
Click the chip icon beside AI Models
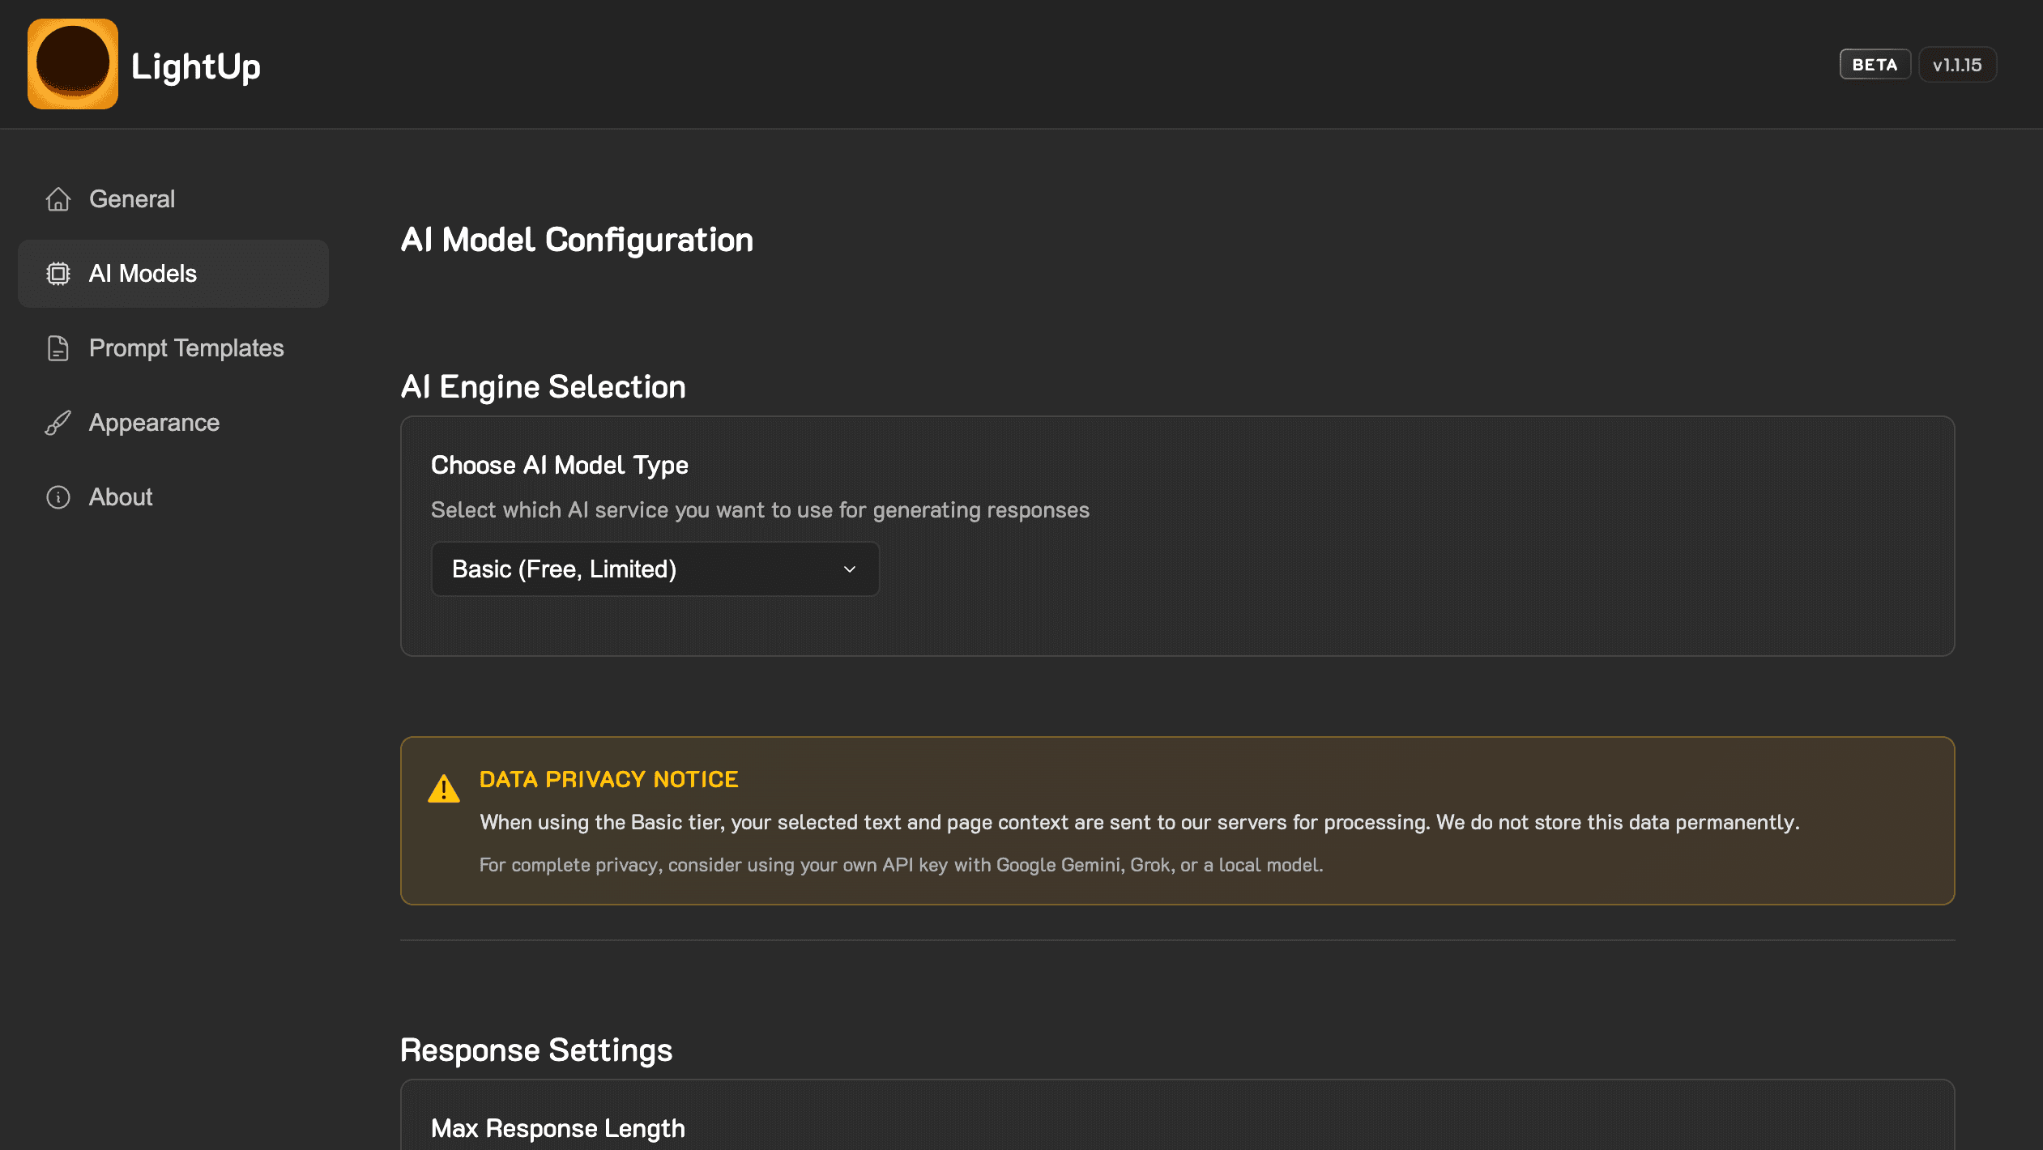point(58,274)
